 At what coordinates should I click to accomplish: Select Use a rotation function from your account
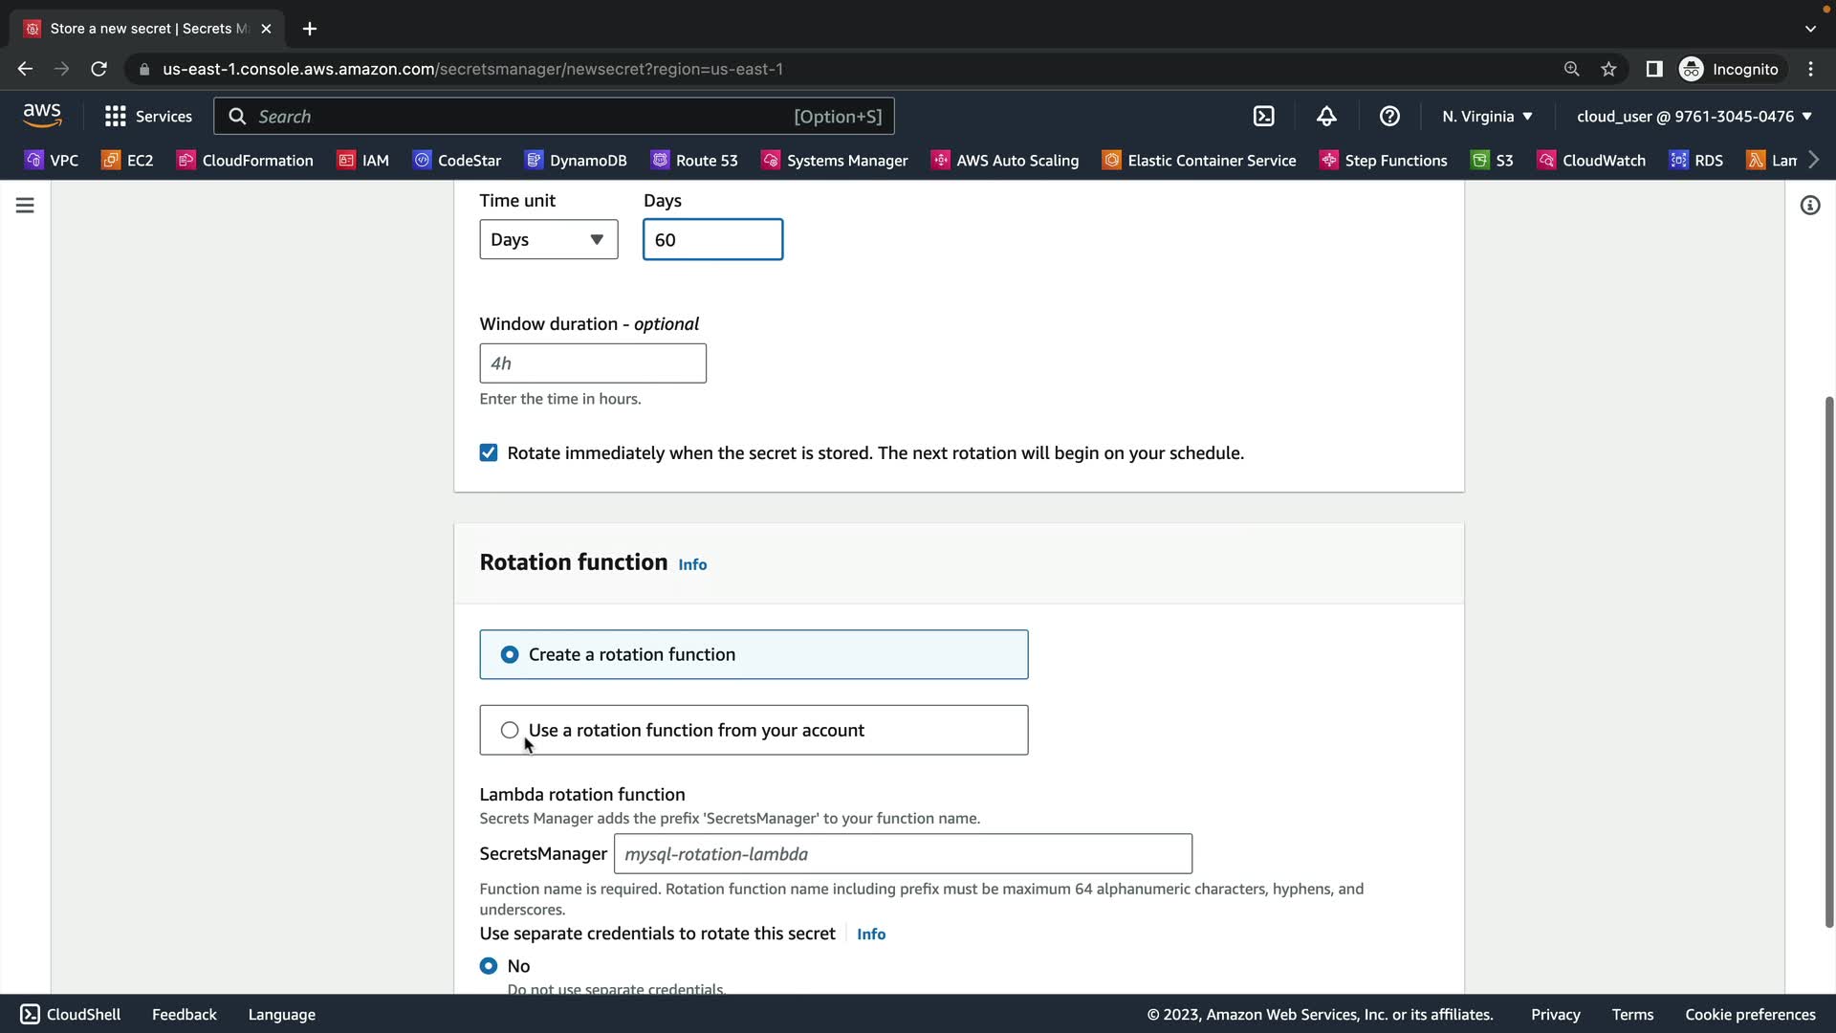tap(510, 731)
